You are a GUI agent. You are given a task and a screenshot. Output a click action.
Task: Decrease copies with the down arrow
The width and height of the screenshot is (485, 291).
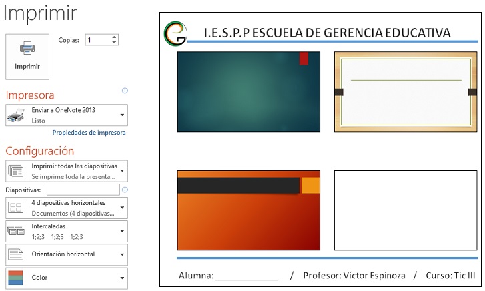(x=114, y=43)
